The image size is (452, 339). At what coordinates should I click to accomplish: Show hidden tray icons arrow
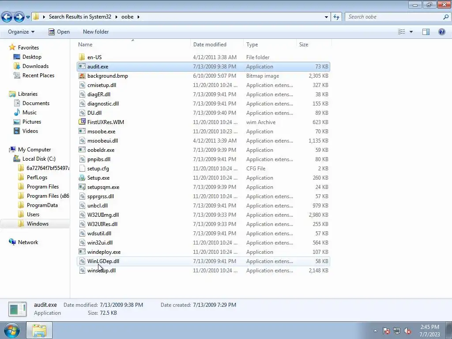tap(375, 331)
